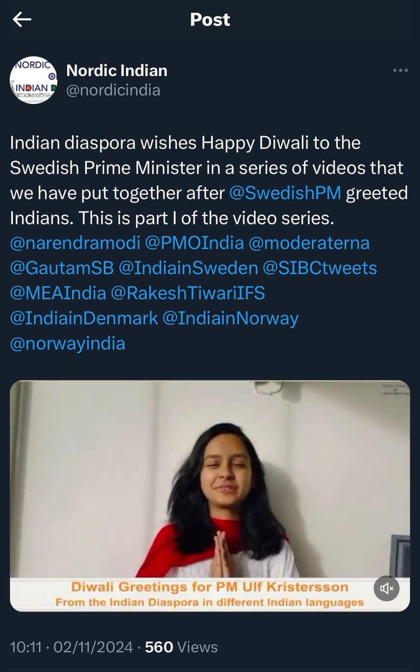Viewport: 420px width, 672px height.
Task: Open the Nordic Indian profile picture
Action: [x=33, y=80]
